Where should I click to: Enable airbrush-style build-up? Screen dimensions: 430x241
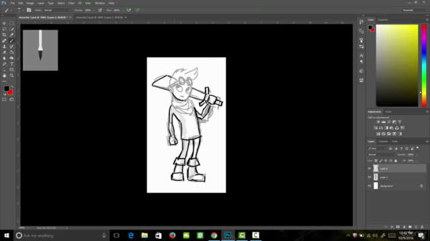(128, 10)
